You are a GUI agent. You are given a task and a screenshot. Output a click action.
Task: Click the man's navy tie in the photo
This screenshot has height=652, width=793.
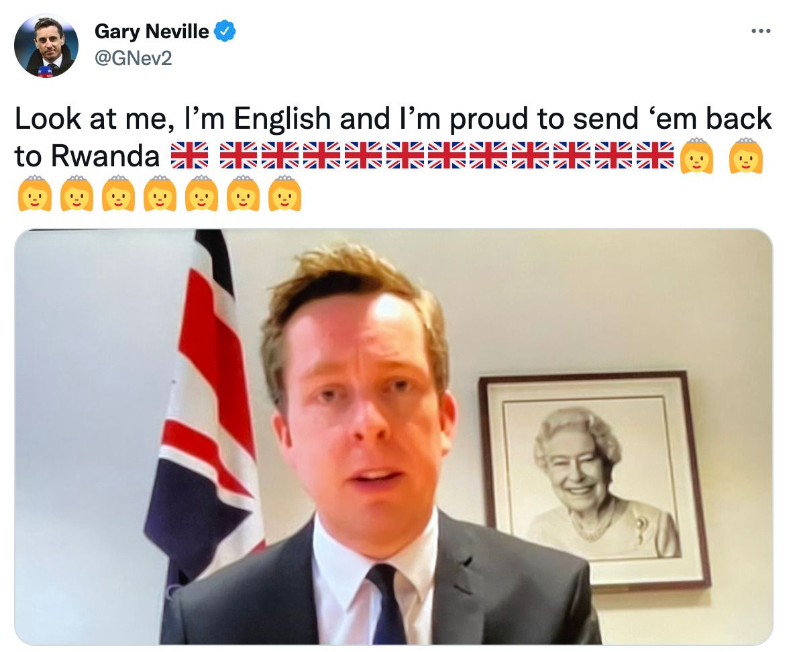(387, 604)
